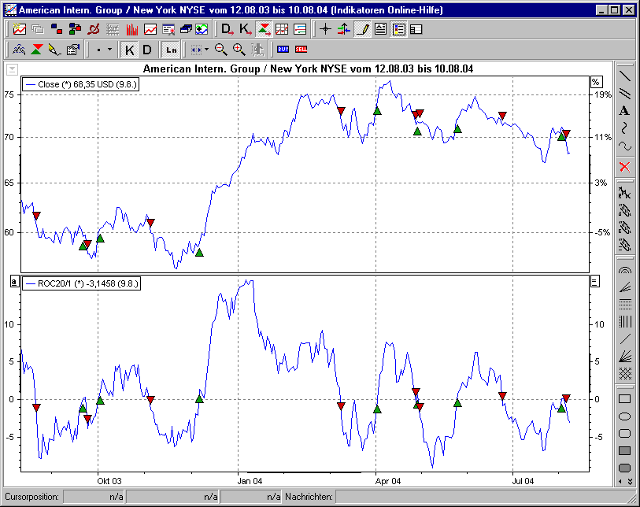Enable logarithmic scaling with Ln button
The width and height of the screenshot is (640, 507).
tap(171, 49)
